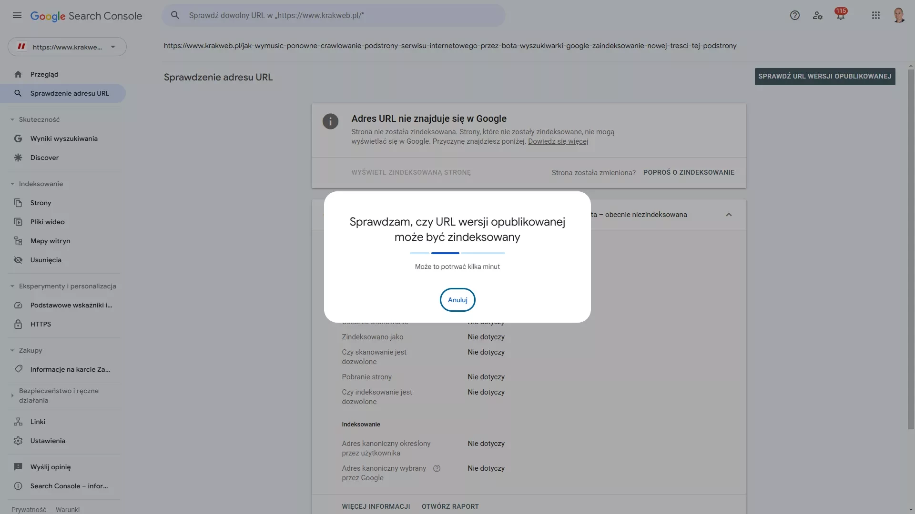Screen dimensions: 915x514
Task: Click Poproś o zindeksowanie
Action: (689, 172)
